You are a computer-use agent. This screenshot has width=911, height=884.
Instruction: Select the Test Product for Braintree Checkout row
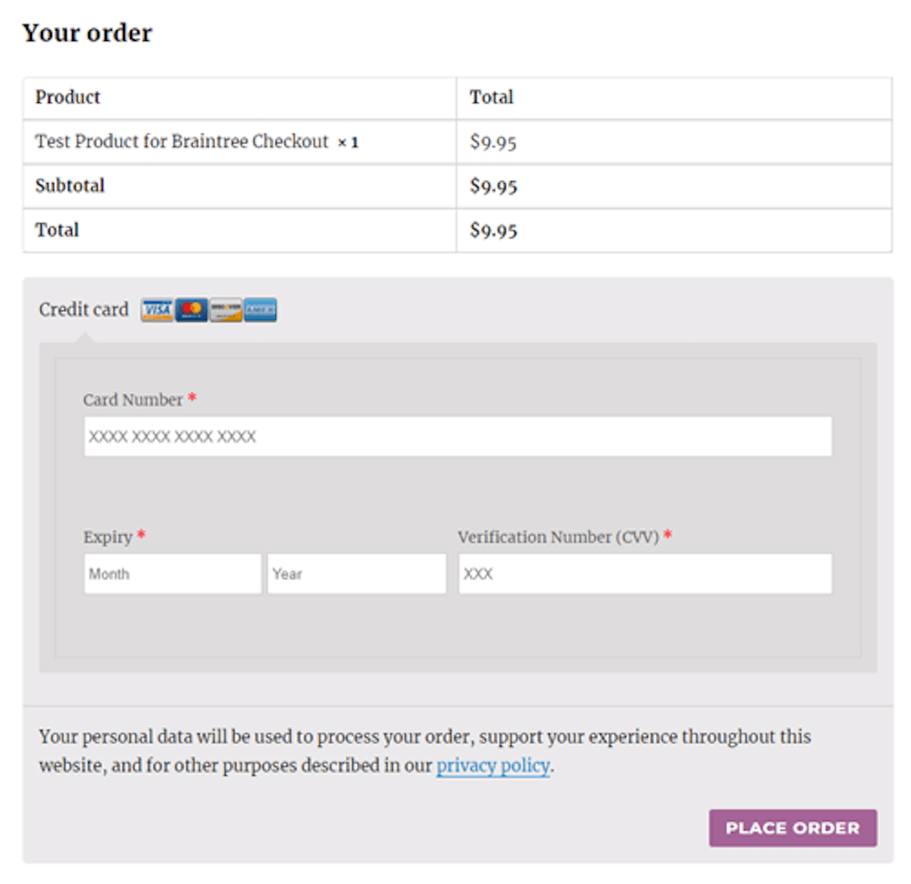point(457,142)
